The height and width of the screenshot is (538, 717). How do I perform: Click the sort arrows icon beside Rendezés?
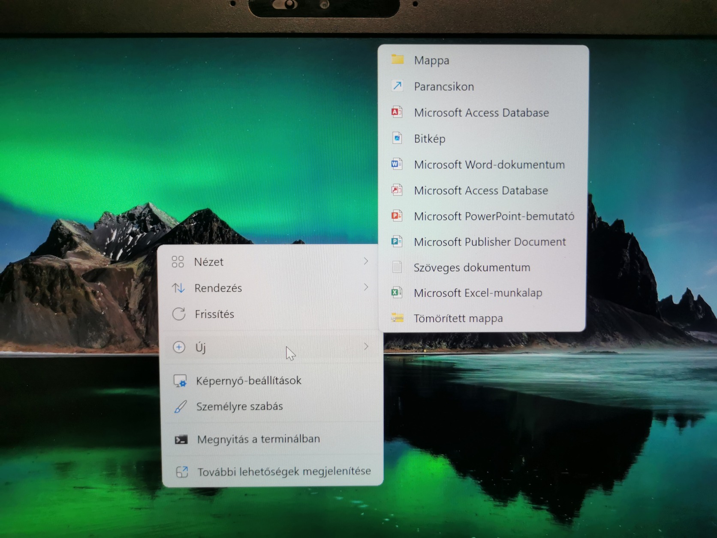click(178, 288)
